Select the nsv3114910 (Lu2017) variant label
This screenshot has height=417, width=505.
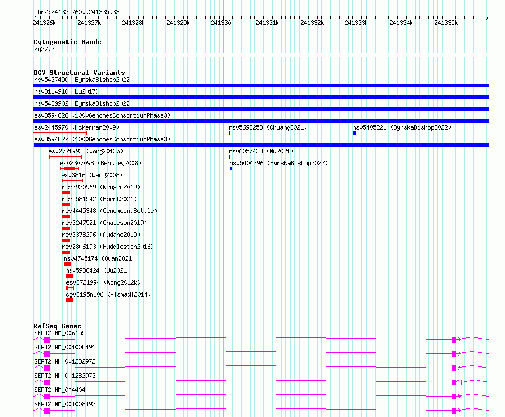pyautogui.click(x=66, y=91)
